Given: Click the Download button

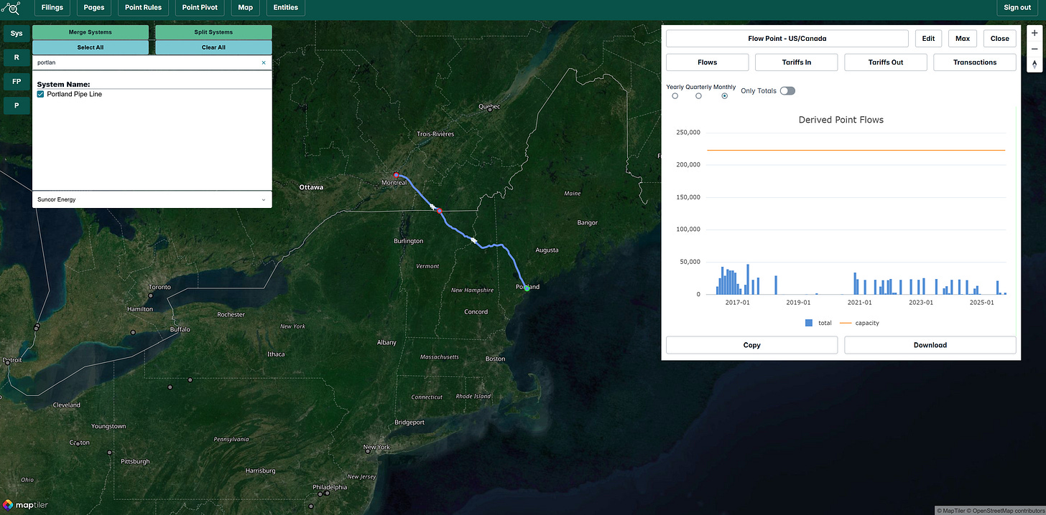Looking at the screenshot, I should tap(930, 345).
